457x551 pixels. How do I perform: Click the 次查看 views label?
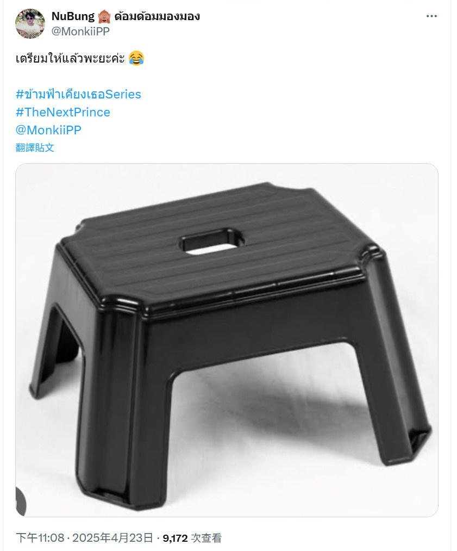[x=206, y=538]
